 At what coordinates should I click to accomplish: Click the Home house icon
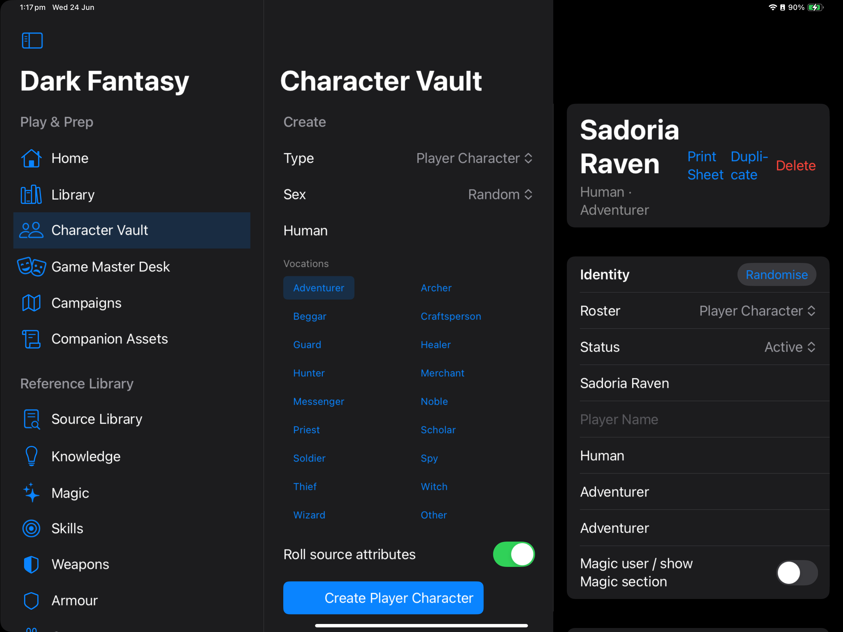point(31,158)
